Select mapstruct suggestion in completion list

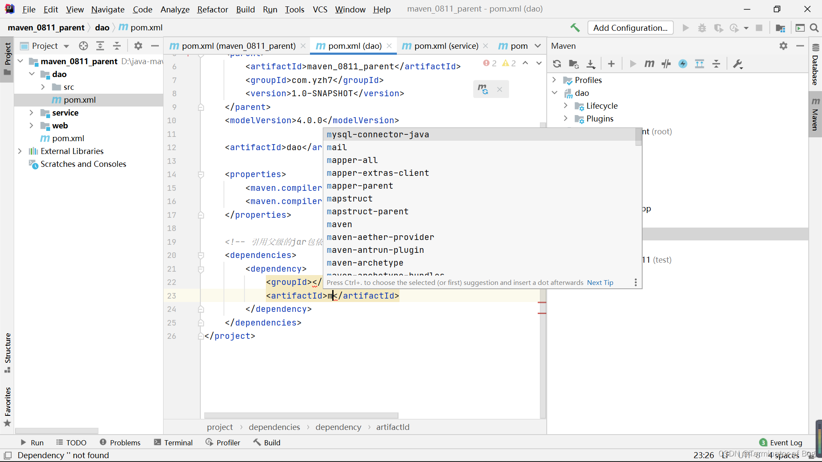(479, 198)
